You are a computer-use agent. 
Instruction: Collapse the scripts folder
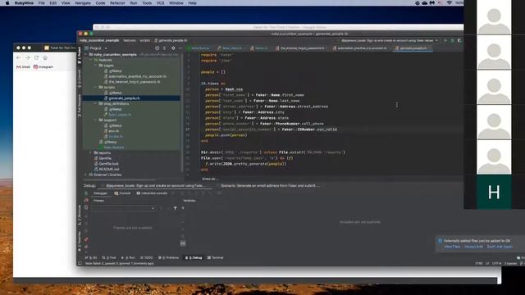coord(96,88)
